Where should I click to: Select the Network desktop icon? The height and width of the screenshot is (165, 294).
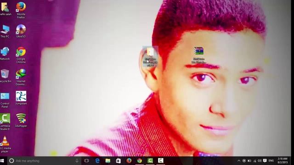[5, 54]
